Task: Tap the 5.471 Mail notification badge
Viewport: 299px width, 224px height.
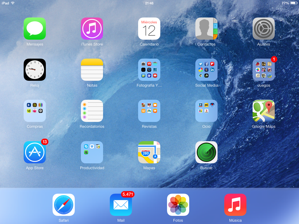Action: click(x=128, y=194)
